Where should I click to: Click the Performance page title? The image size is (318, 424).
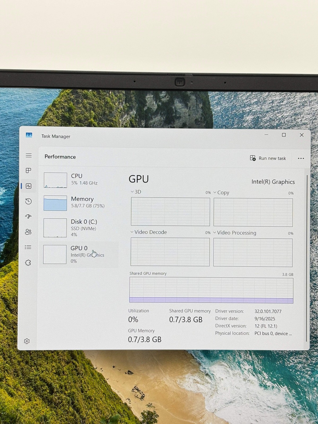(60, 157)
